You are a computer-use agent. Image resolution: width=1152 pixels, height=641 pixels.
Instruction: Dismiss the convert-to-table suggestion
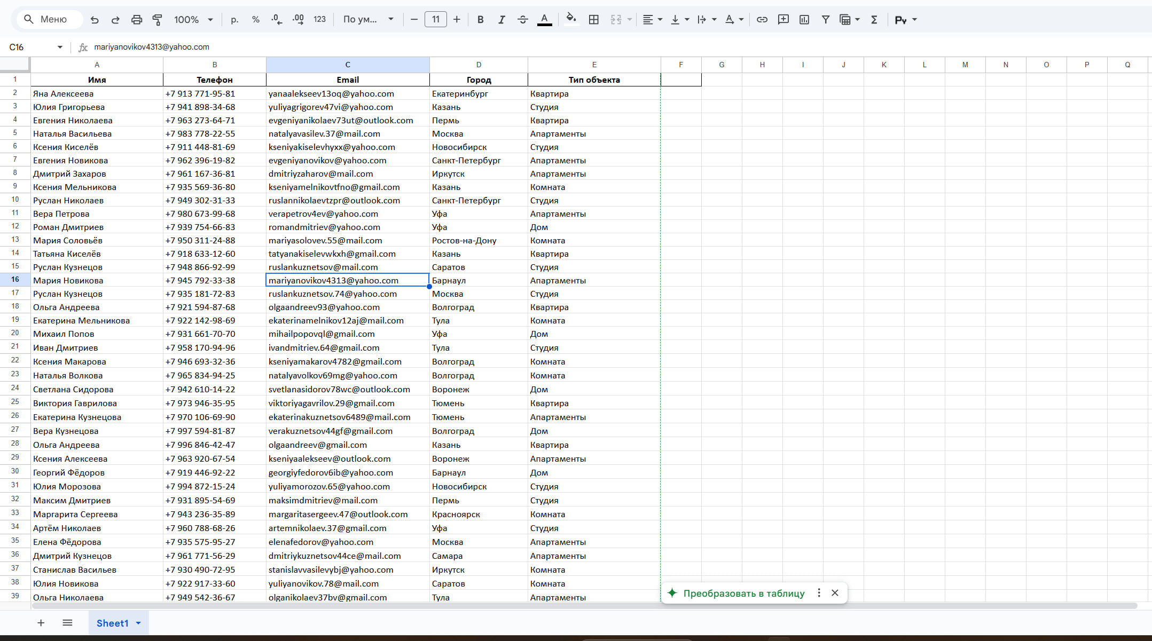(x=835, y=593)
